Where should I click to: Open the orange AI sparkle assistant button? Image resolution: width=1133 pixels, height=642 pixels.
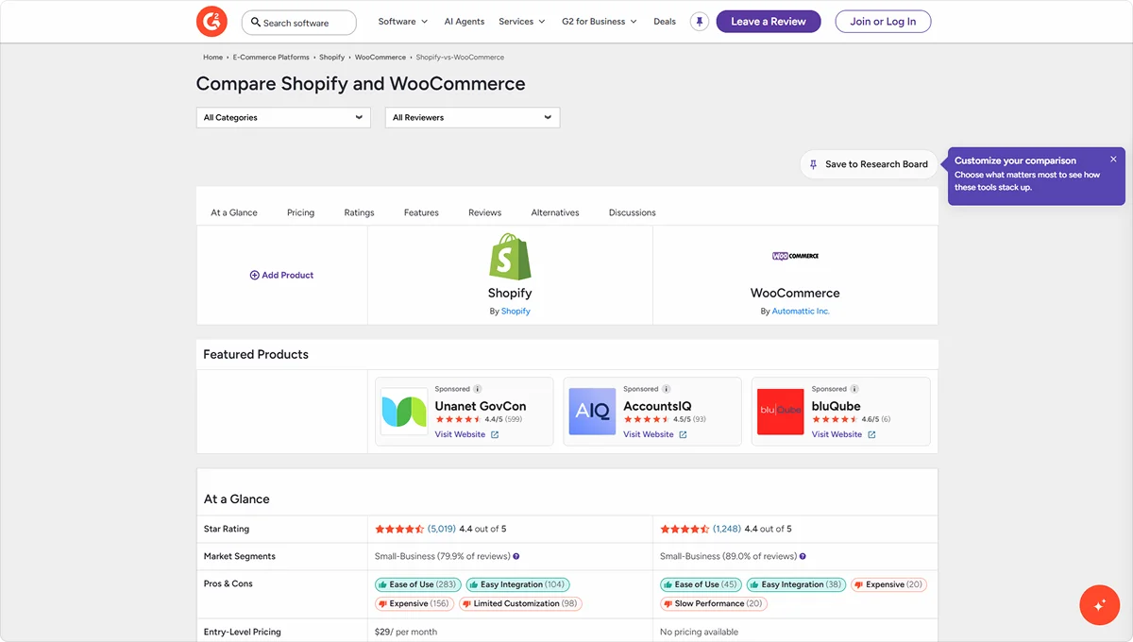coord(1100,605)
